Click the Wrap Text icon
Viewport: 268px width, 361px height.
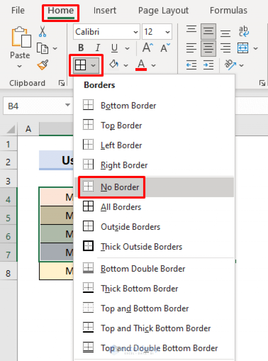coord(244,31)
